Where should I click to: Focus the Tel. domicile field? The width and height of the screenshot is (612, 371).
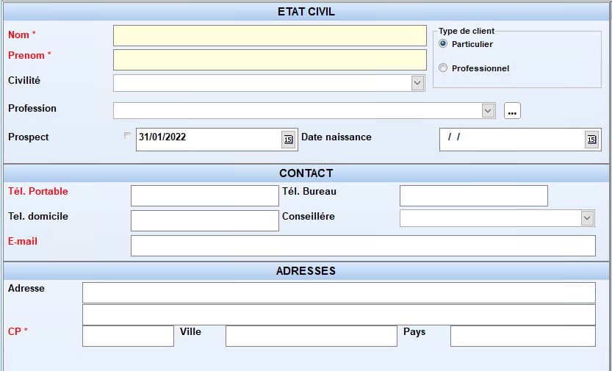click(205, 221)
